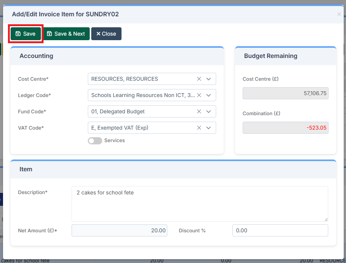Image resolution: width=346 pixels, height=263 pixels.
Task: Click the Services toggle label
Action: point(114,141)
